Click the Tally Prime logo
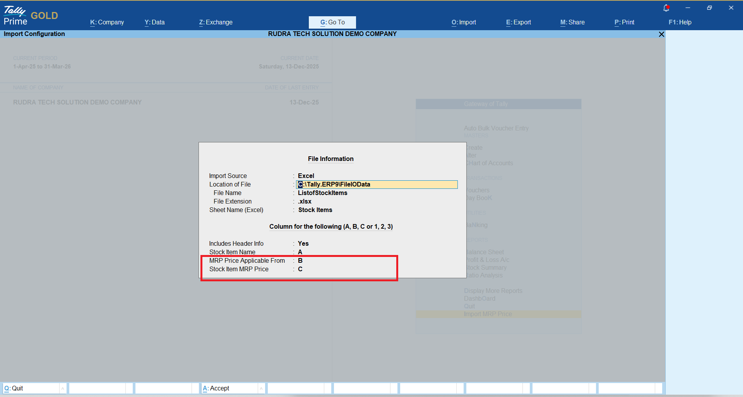743x397 pixels. pyautogui.click(x=15, y=15)
